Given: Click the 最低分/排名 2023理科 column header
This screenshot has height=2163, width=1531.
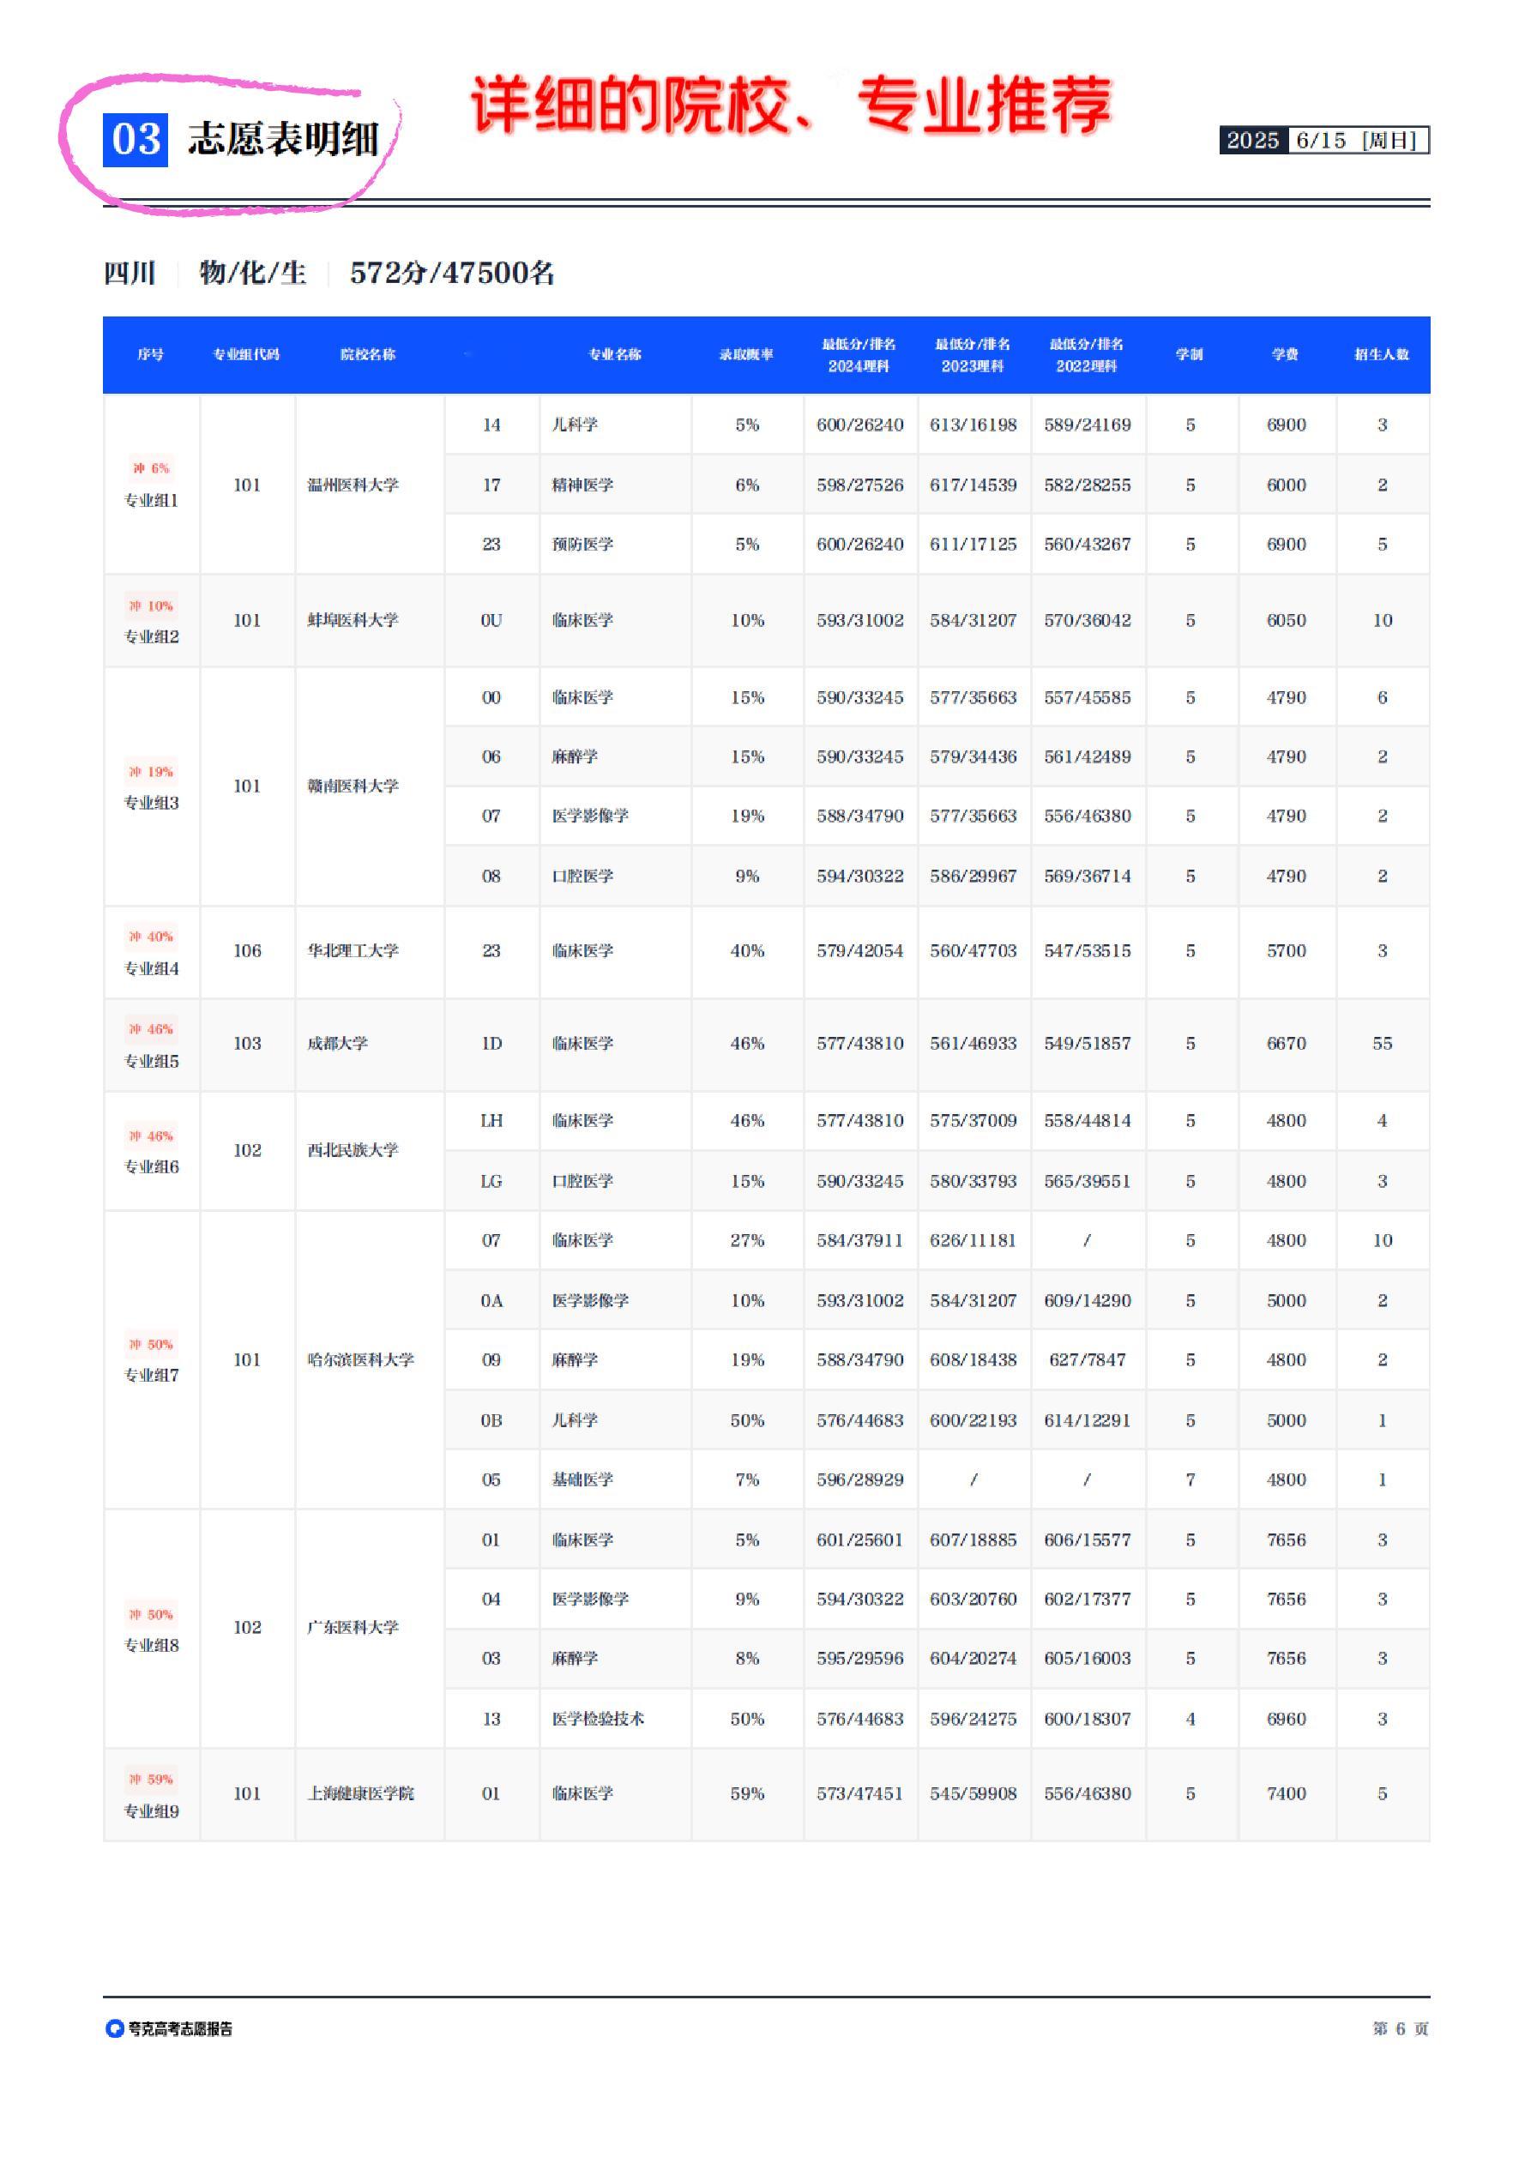Looking at the screenshot, I should tap(973, 355).
